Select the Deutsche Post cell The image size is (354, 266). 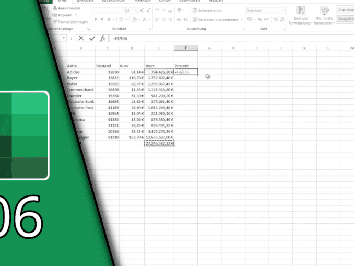point(81,108)
